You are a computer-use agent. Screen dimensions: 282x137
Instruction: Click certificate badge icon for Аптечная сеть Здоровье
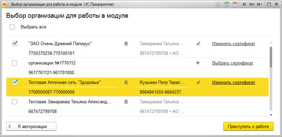[126, 82]
